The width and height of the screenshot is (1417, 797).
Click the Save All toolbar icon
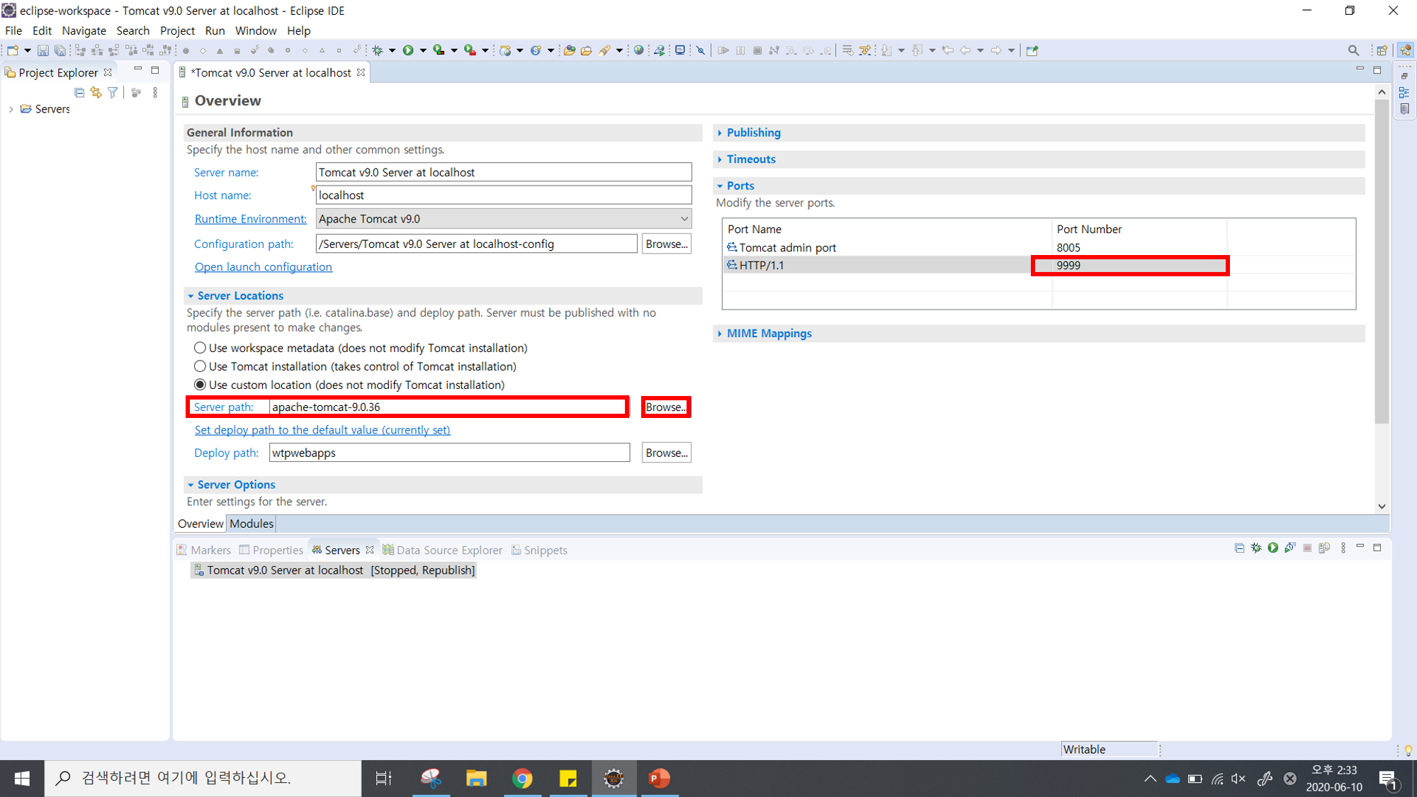[60, 50]
